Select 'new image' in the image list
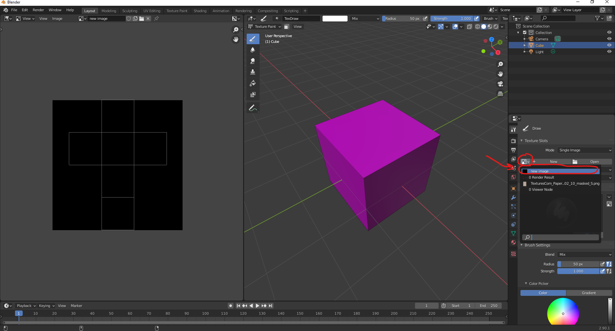615x331 pixels. point(561,171)
